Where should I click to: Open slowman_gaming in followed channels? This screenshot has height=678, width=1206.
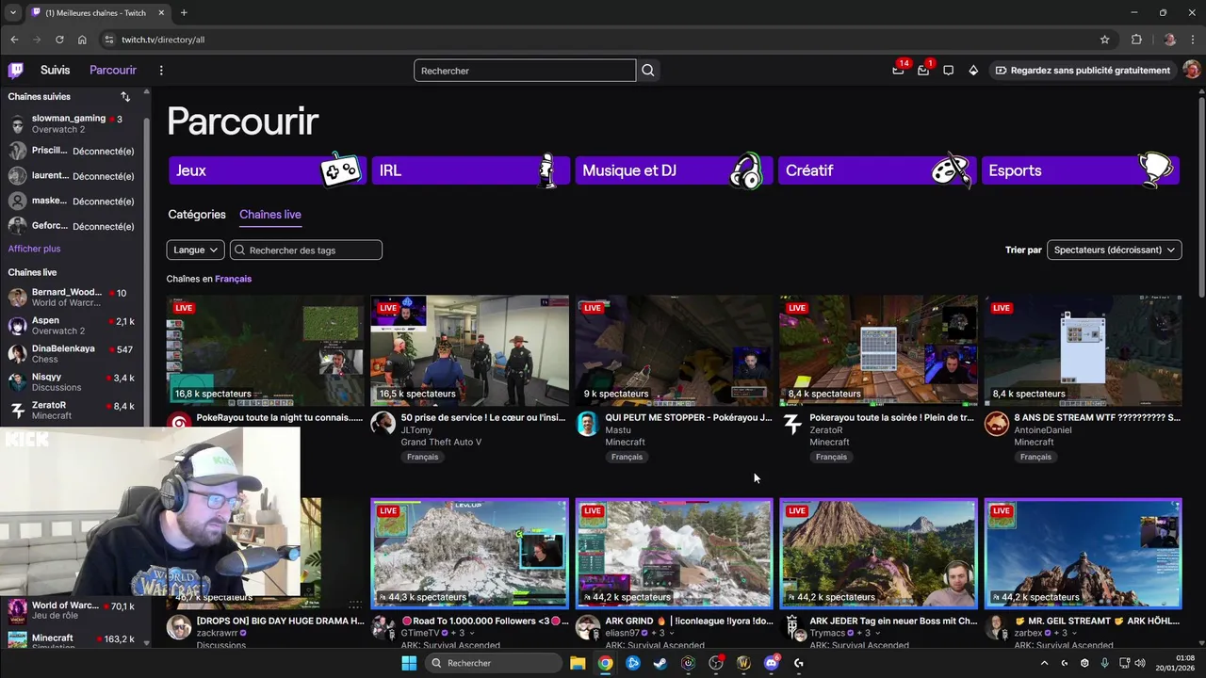coord(72,123)
